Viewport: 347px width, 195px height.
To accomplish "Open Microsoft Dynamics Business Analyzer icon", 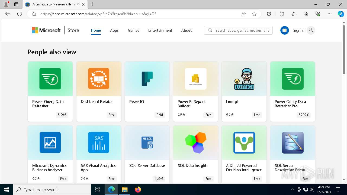I will (x=50, y=142).
